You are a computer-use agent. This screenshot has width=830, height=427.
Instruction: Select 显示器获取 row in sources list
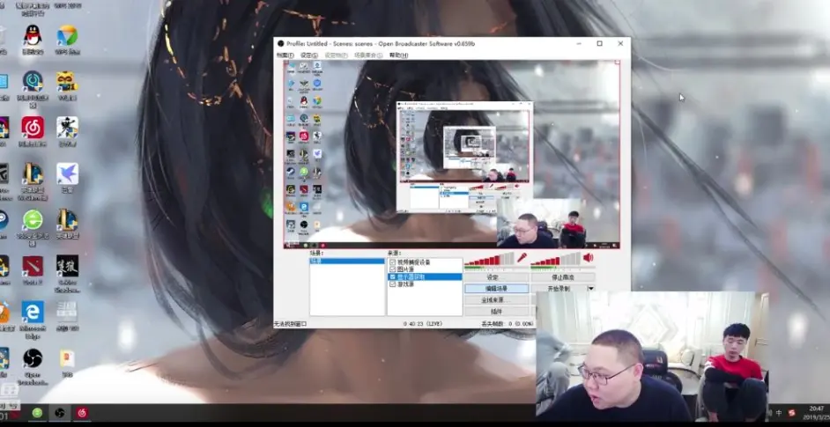[425, 276]
